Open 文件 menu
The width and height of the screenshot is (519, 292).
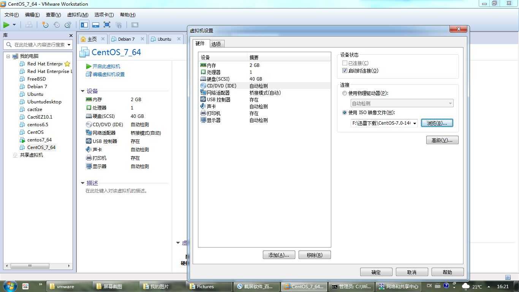(12, 15)
